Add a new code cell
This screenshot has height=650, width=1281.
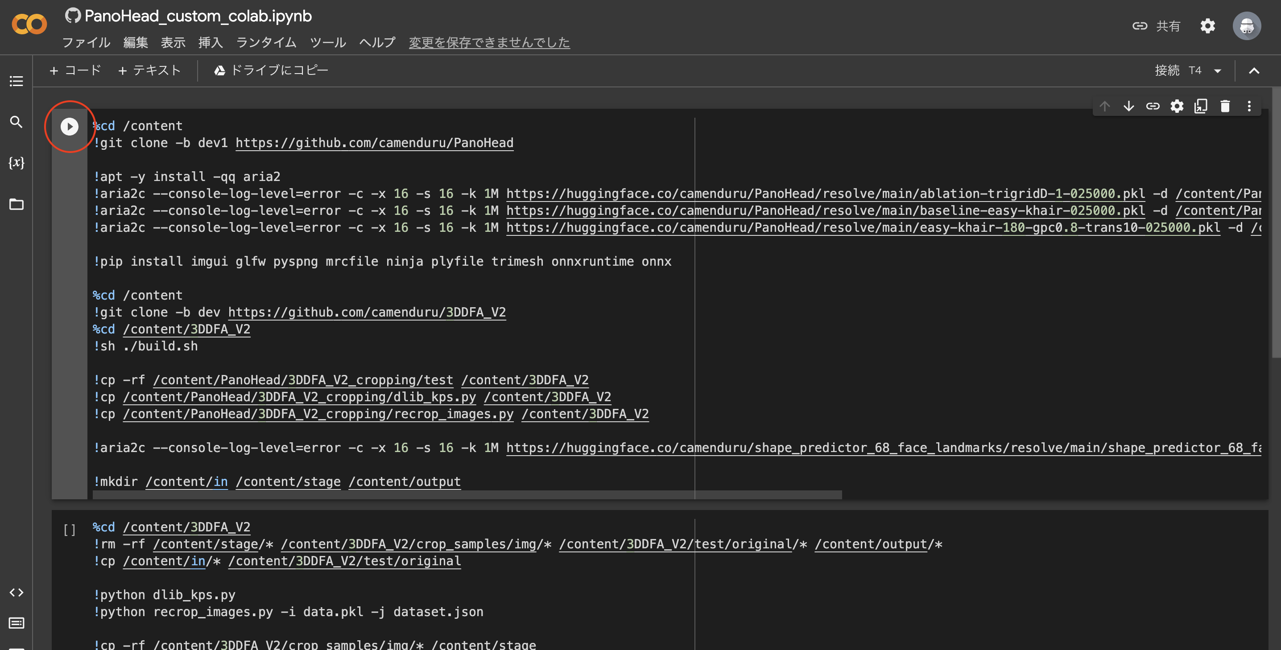click(75, 70)
